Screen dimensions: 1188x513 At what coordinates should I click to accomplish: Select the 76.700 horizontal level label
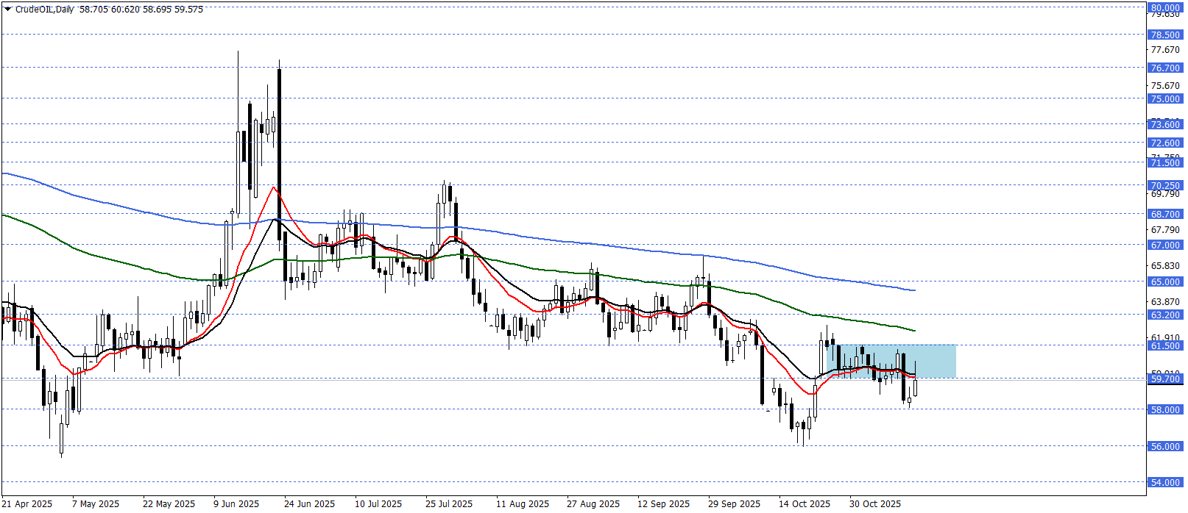1164,68
